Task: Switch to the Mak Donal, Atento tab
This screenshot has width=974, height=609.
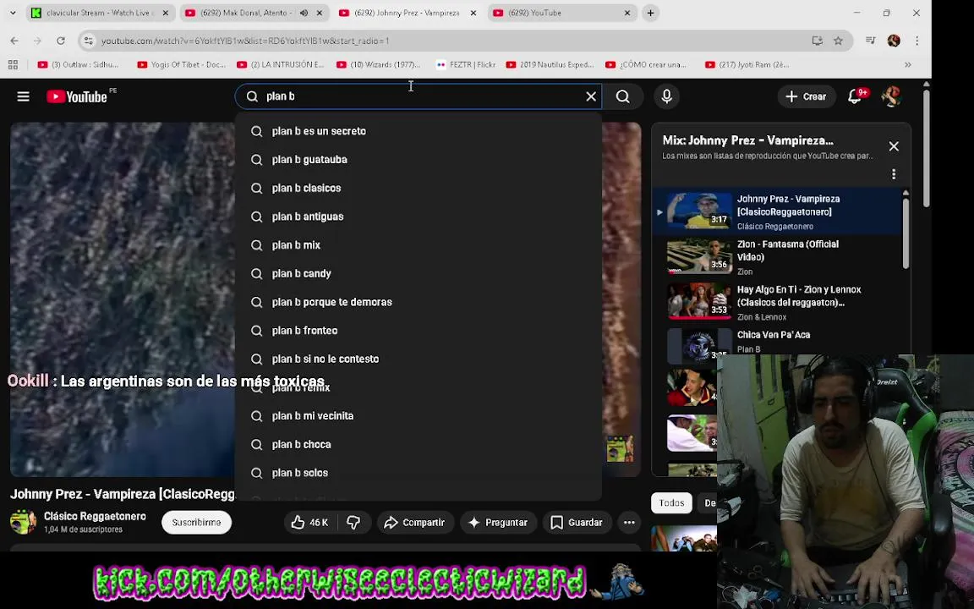Action: pyautogui.click(x=243, y=13)
